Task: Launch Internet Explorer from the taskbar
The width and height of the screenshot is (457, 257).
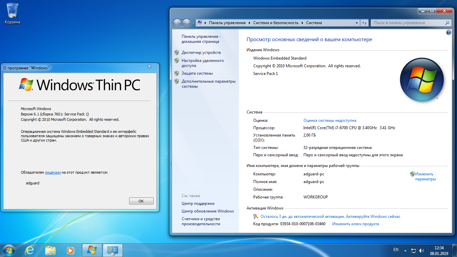Action: [29, 250]
